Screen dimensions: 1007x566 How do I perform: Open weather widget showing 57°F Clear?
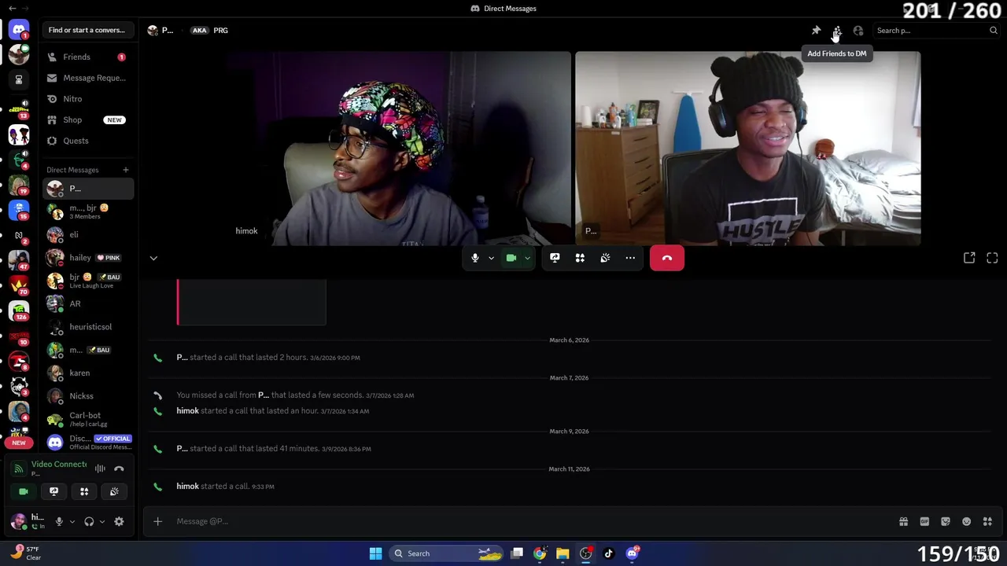click(x=26, y=553)
